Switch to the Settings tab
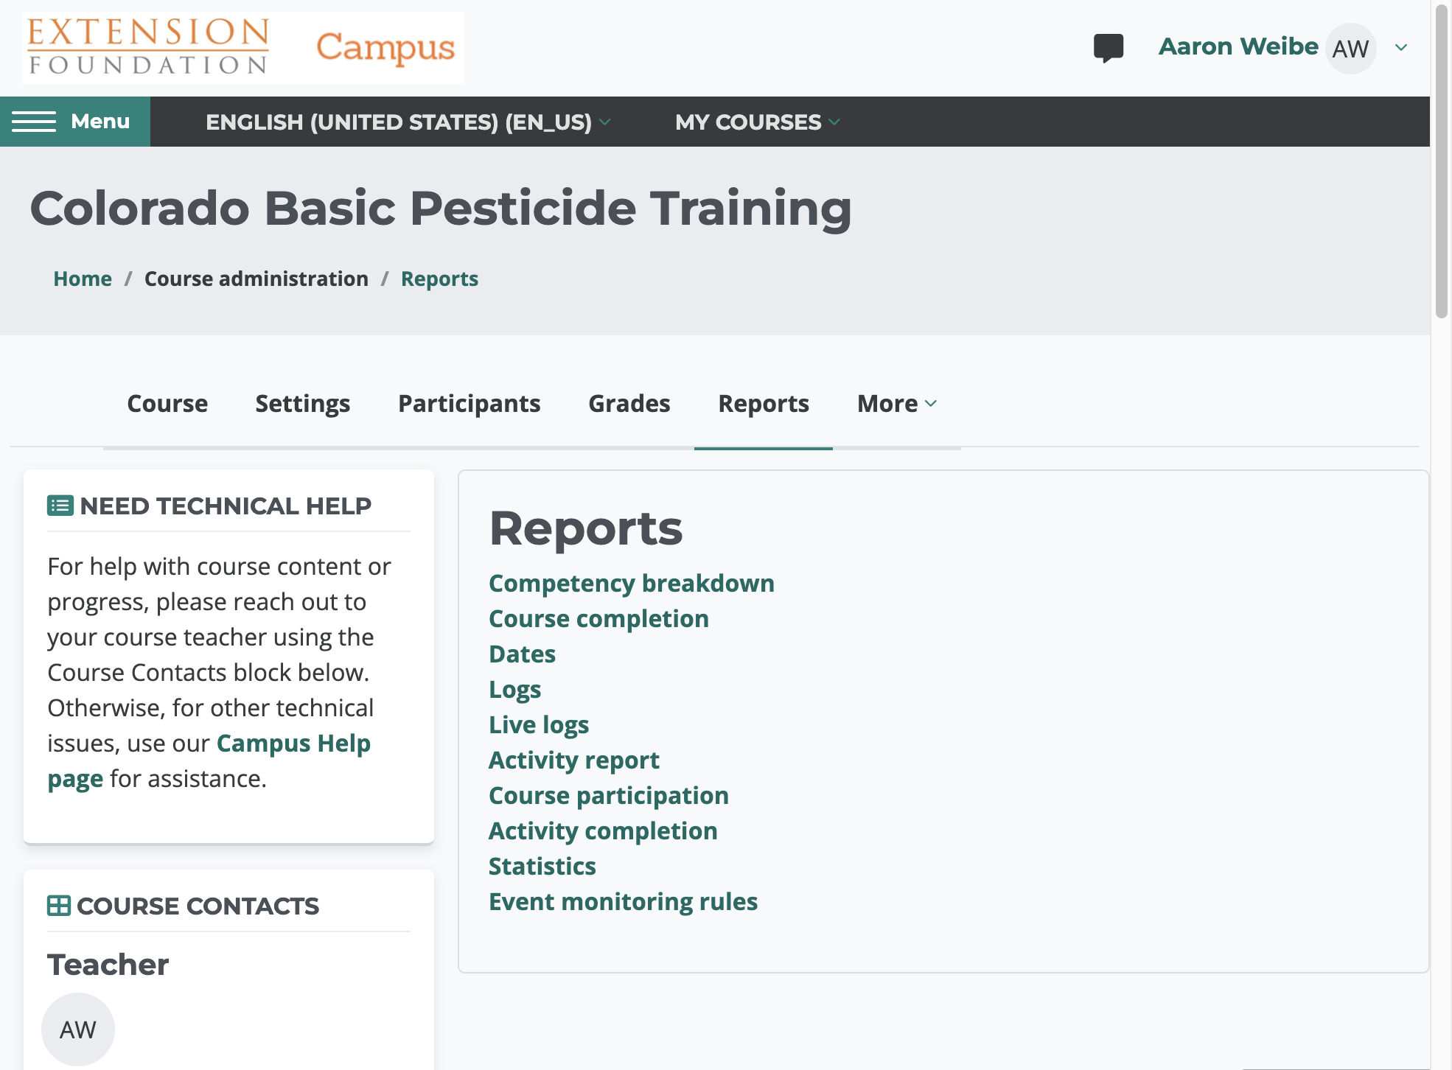1452x1070 pixels. tap(302, 404)
